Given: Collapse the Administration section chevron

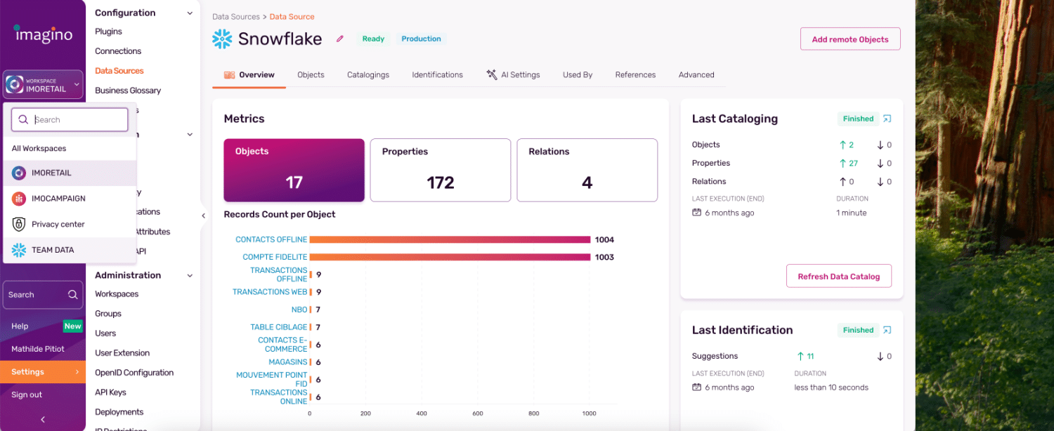Looking at the screenshot, I should click(189, 275).
